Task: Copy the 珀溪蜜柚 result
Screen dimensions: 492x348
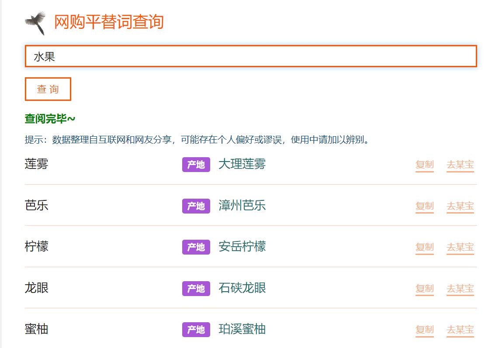Action: tap(424, 330)
